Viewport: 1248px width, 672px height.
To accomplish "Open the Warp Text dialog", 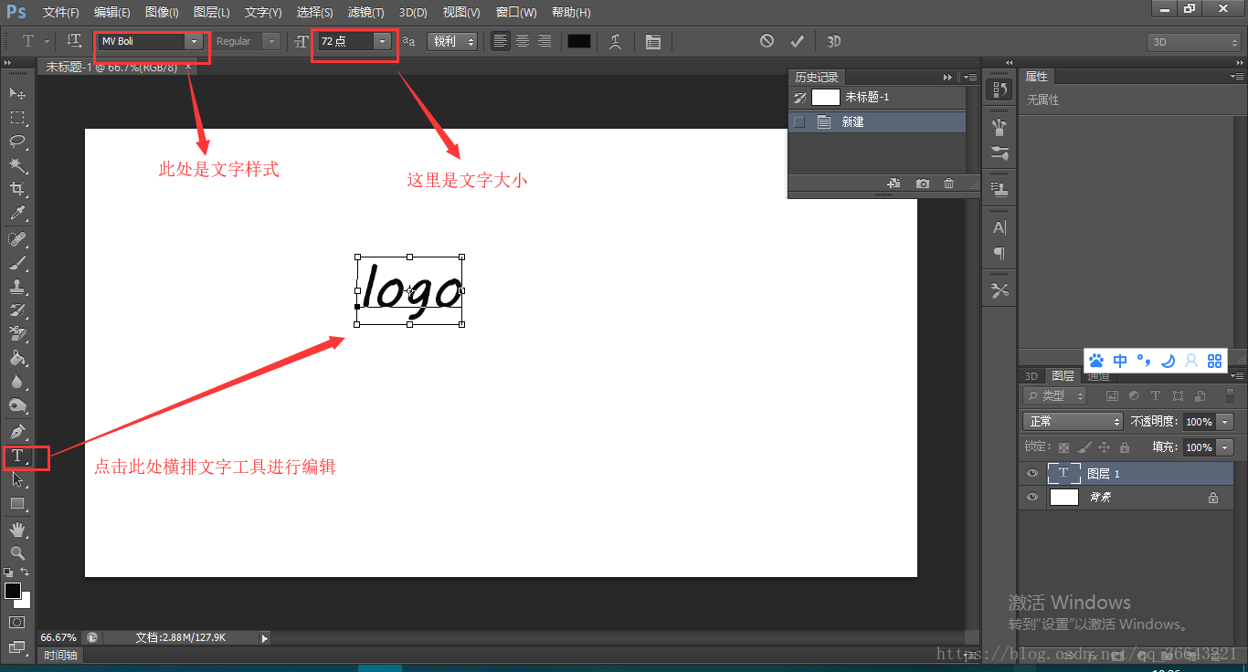I will [616, 41].
